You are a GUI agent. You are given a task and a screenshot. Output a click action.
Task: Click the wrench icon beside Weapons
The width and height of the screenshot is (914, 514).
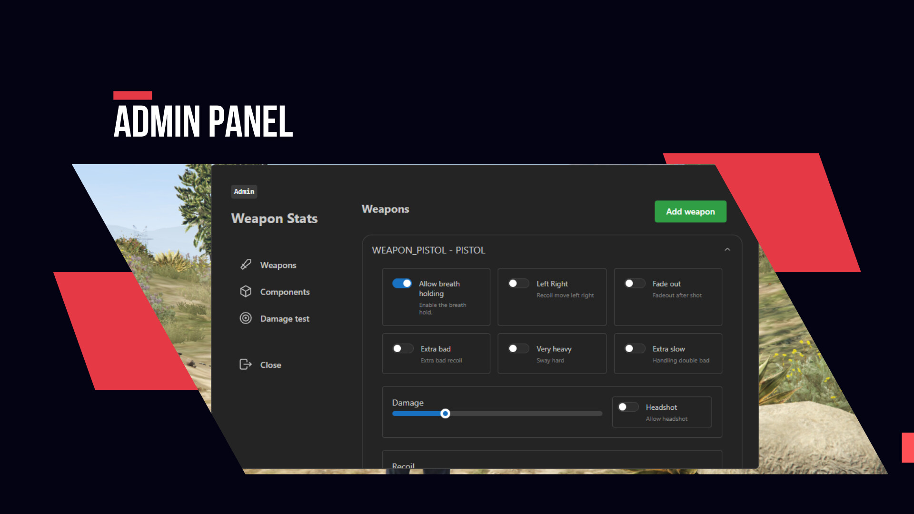[x=246, y=265]
